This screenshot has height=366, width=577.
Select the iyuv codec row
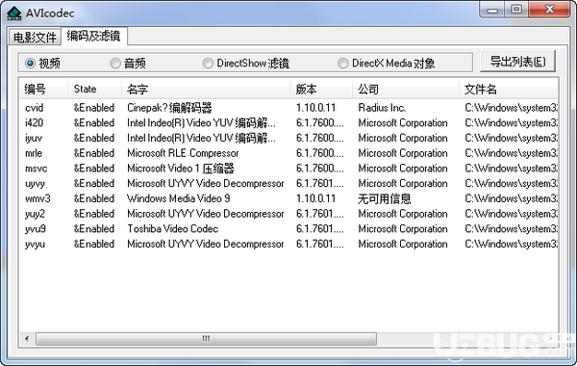(x=288, y=138)
